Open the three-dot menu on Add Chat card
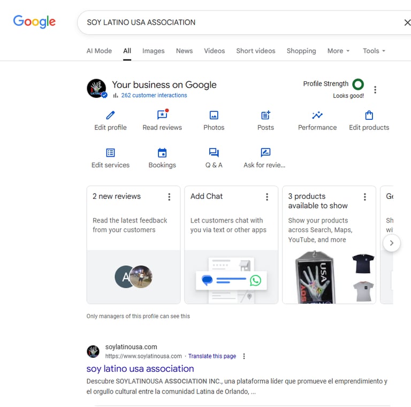The image size is (411, 407). (267, 197)
